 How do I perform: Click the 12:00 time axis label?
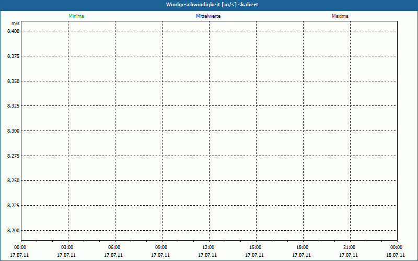(x=208, y=247)
